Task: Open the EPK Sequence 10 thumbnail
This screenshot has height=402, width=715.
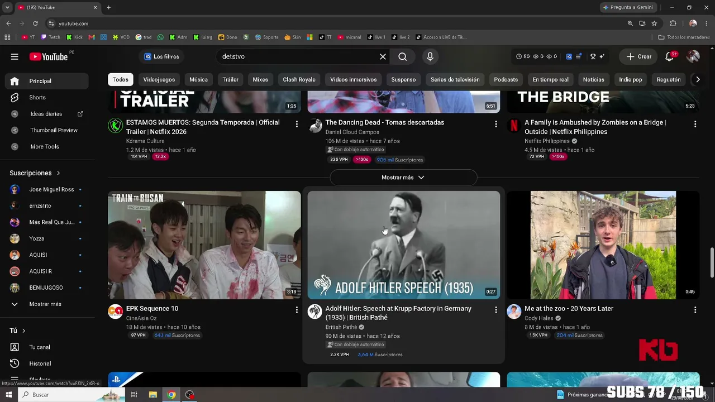Action: (x=204, y=245)
